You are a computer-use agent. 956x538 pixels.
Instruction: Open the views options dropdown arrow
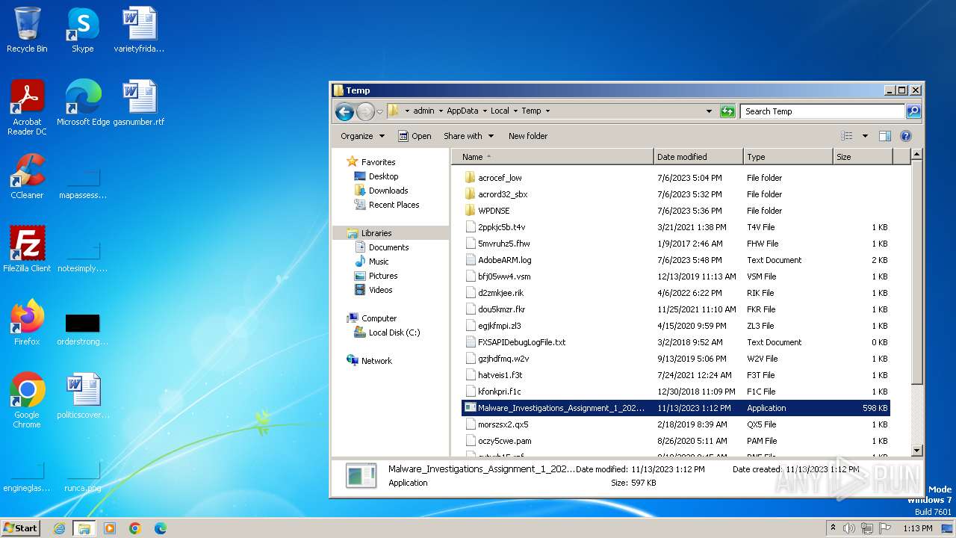tap(865, 136)
